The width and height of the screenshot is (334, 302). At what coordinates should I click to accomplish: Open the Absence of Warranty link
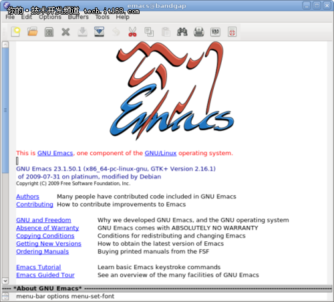[x=47, y=228]
